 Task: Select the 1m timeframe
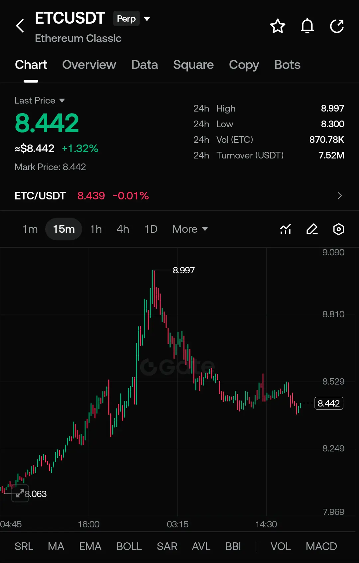tap(30, 229)
